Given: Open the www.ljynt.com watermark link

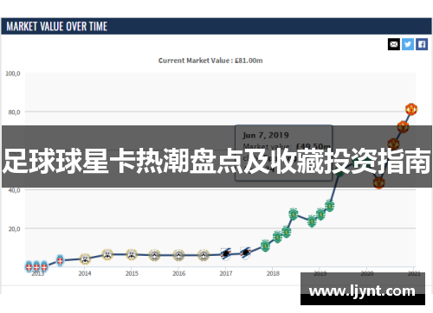Looking at the screenshot, I should 362,291.
